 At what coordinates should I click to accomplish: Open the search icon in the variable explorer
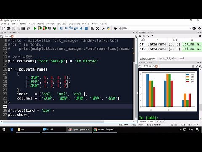coord(200,36)
